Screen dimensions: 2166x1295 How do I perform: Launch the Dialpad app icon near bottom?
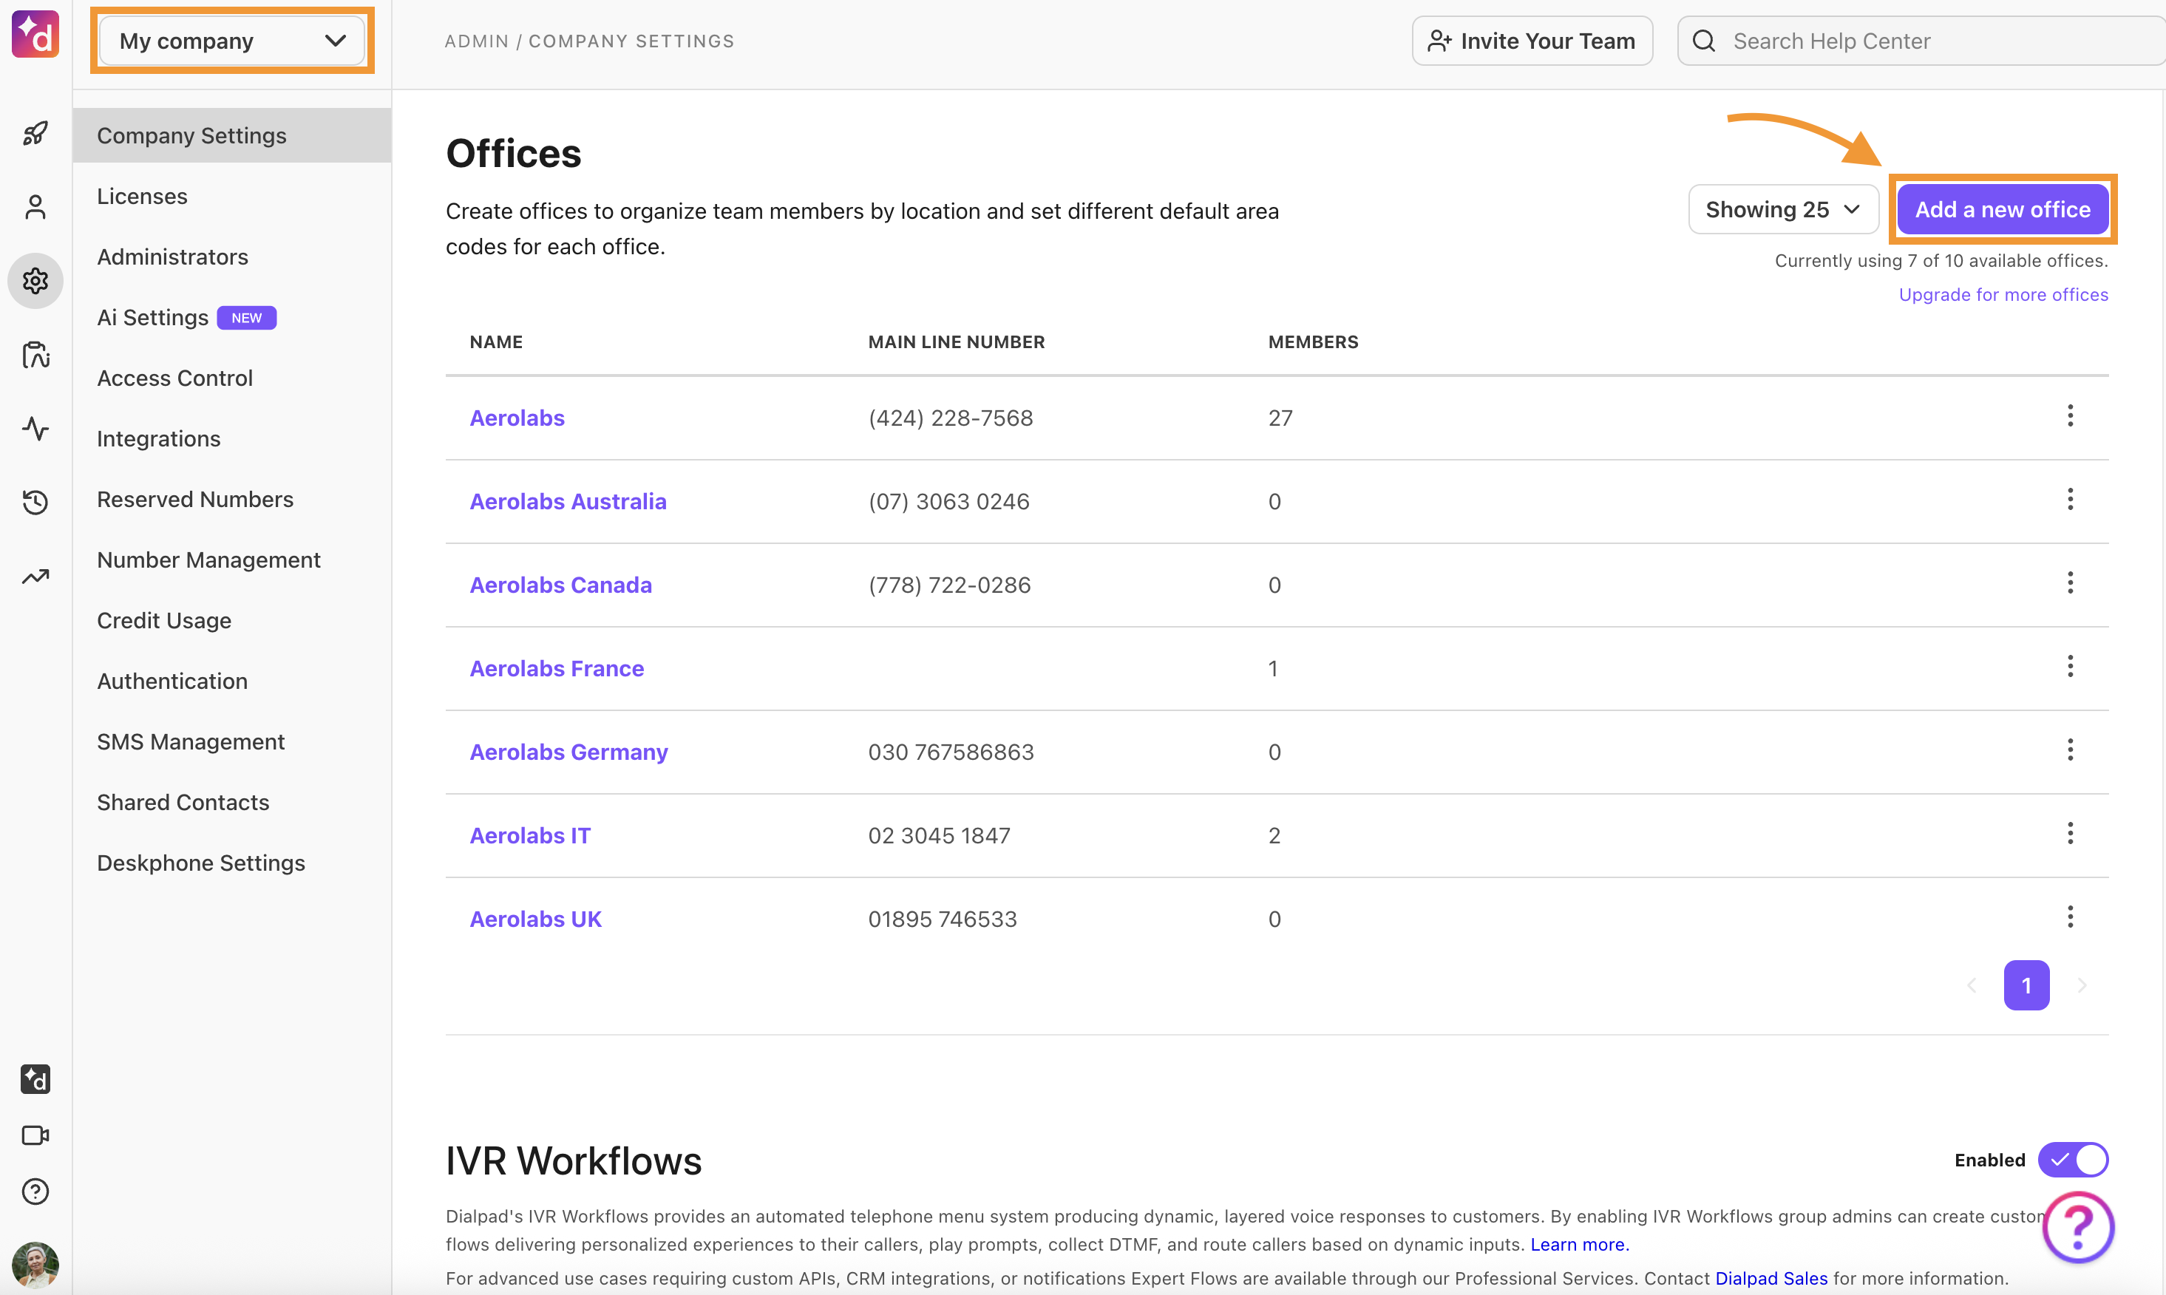[35, 1079]
